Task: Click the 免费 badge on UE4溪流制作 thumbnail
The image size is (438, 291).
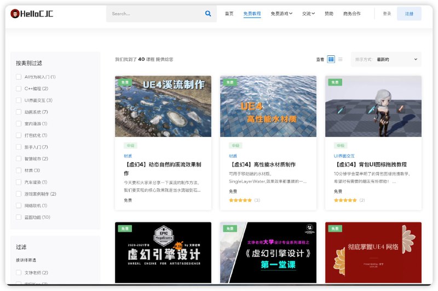Action: coord(125,82)
